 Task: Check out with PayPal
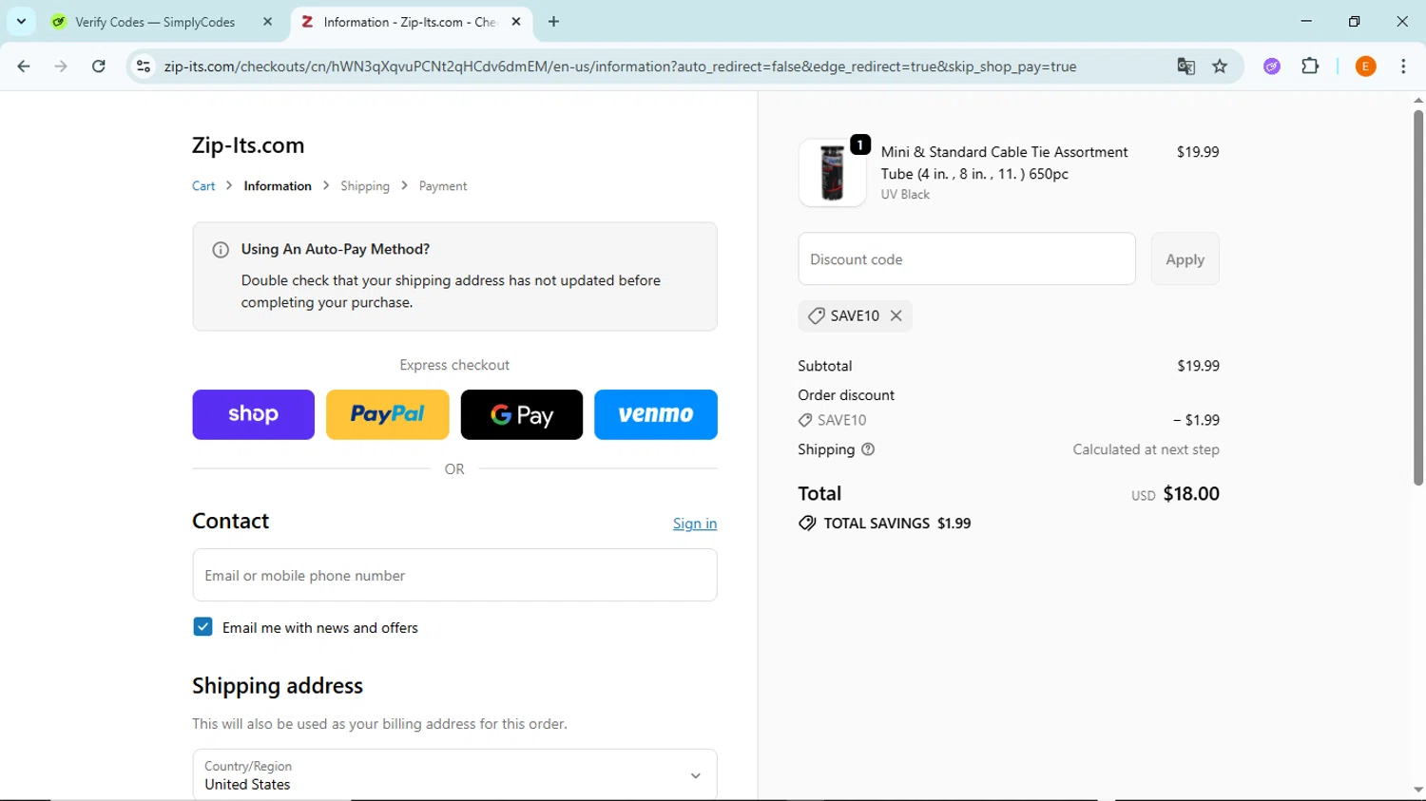388,414
